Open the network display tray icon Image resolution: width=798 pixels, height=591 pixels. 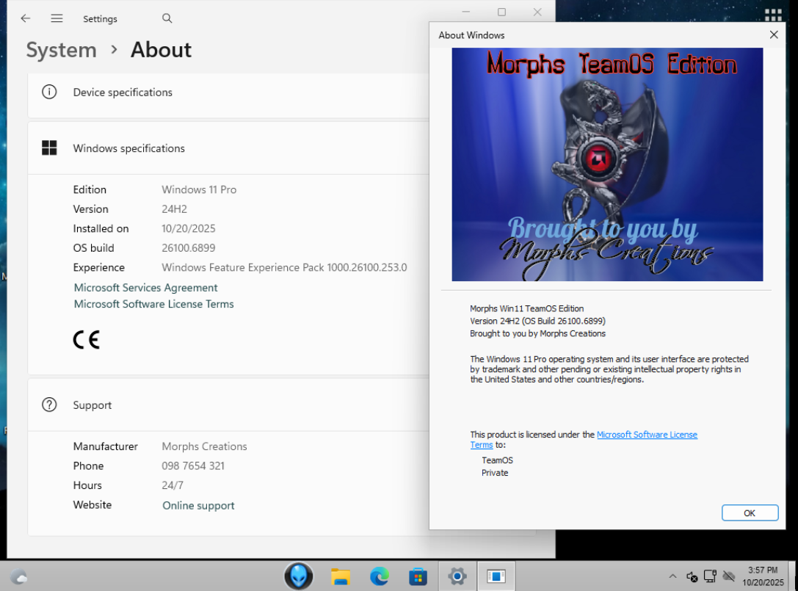coord(710,576)
